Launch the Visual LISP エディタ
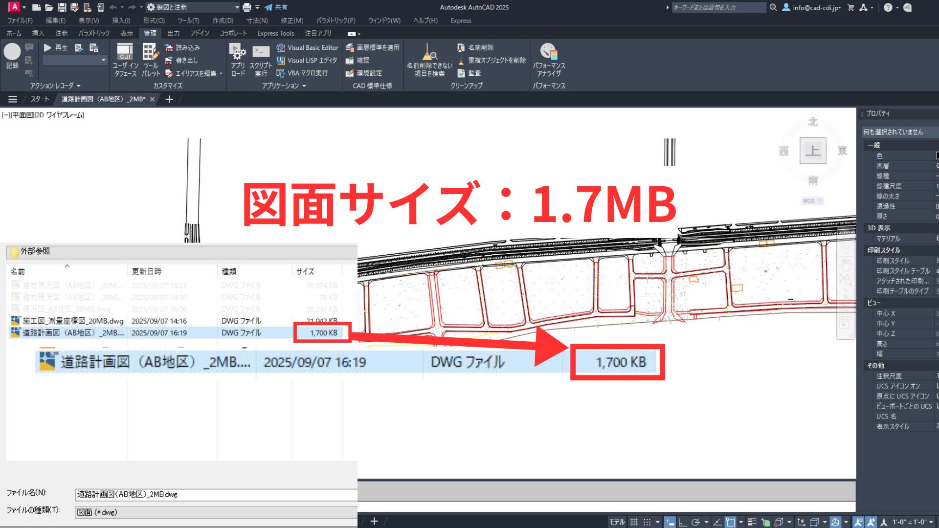939x528 pixels. point(308,60)
